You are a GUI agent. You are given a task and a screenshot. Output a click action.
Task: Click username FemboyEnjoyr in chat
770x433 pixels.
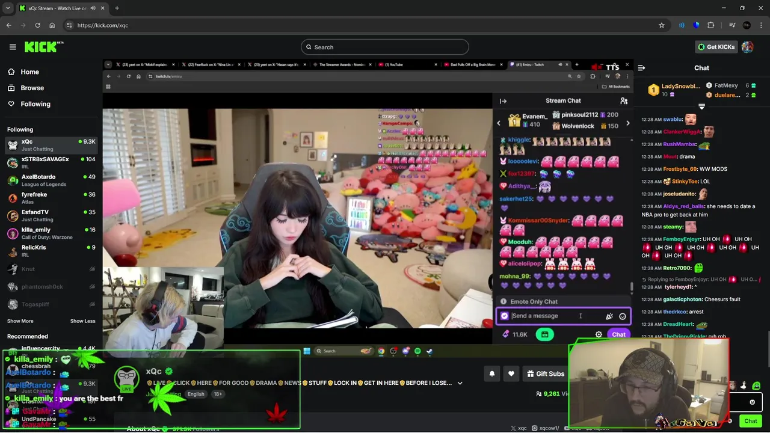(682, 239)
